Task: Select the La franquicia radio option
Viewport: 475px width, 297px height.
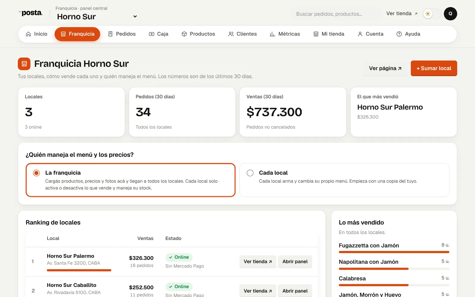Action: pos(36,173)
